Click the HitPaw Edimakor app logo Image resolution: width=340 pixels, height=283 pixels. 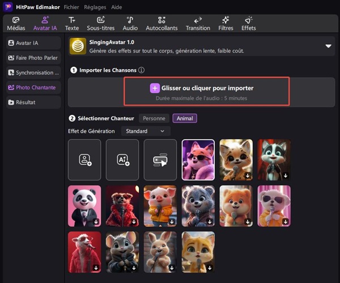8,7
